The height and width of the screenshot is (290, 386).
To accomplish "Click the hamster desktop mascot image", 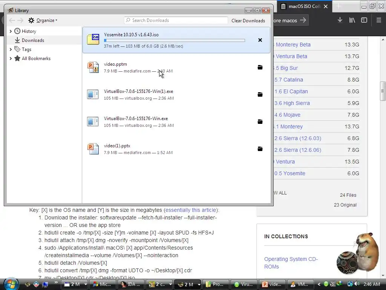I will click(x=358, y=253).
